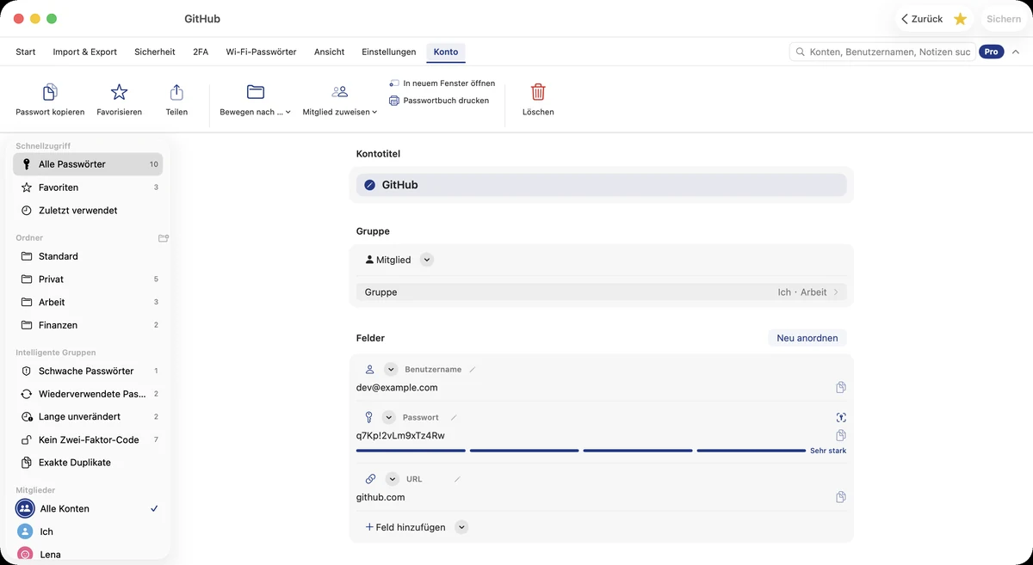This screenshot has width=1033, height=565.
Task: Click Feld hinzufügen
Action: point(405,527)
